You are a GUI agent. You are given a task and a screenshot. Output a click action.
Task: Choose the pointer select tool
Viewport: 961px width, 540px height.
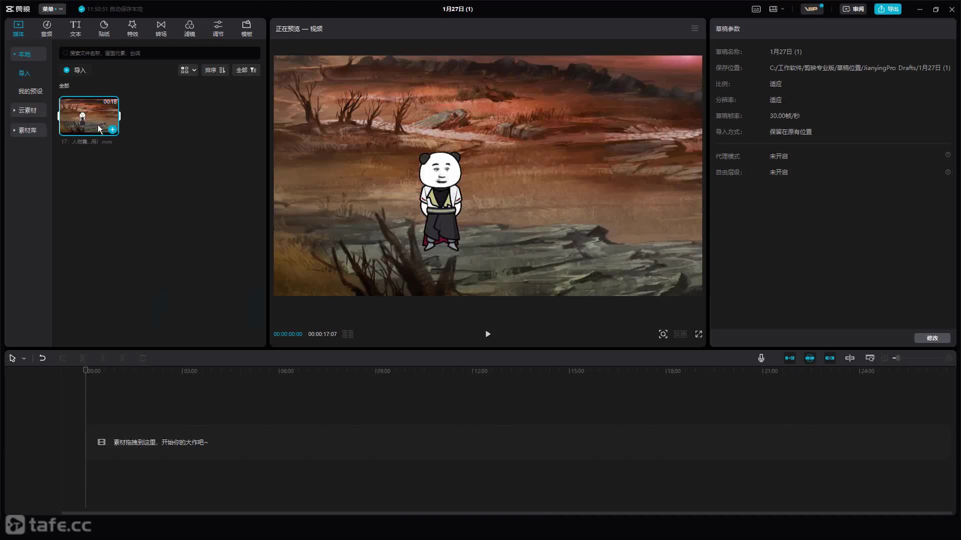point(12,358)
